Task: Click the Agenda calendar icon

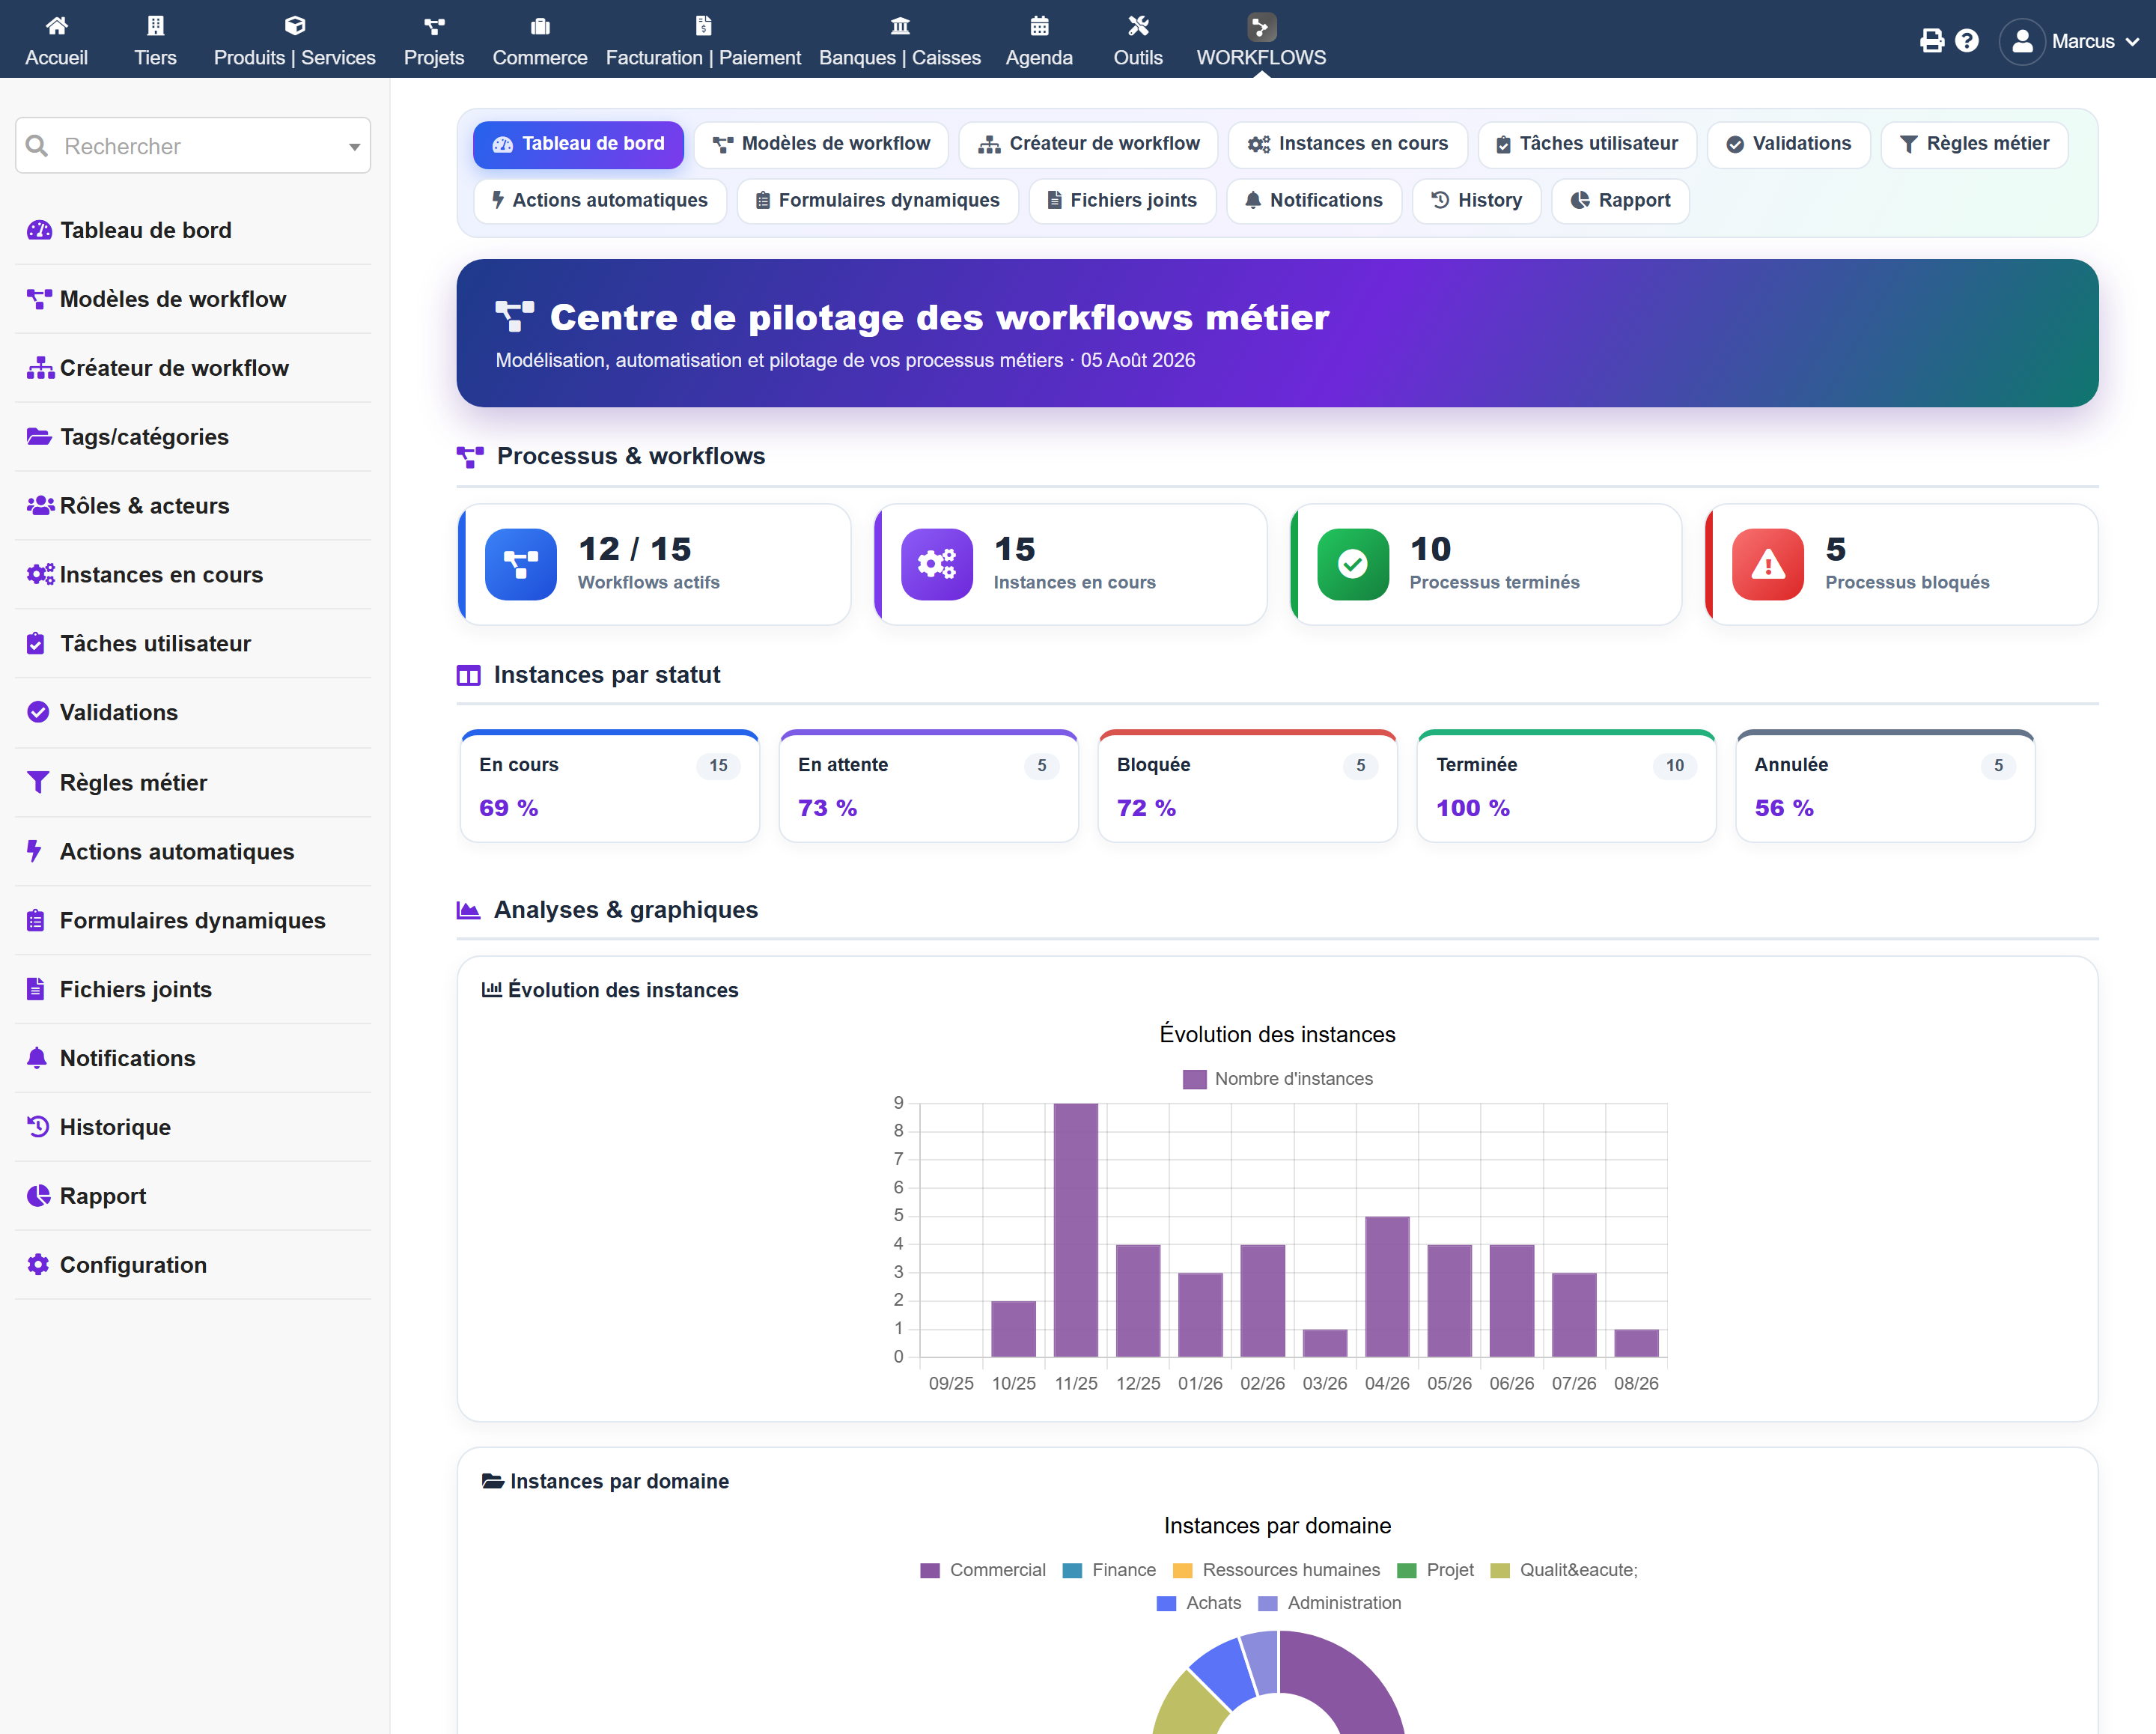Action: point(1039,25)
